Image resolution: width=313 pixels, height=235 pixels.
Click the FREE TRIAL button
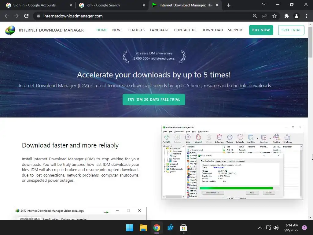coord(291,30)
